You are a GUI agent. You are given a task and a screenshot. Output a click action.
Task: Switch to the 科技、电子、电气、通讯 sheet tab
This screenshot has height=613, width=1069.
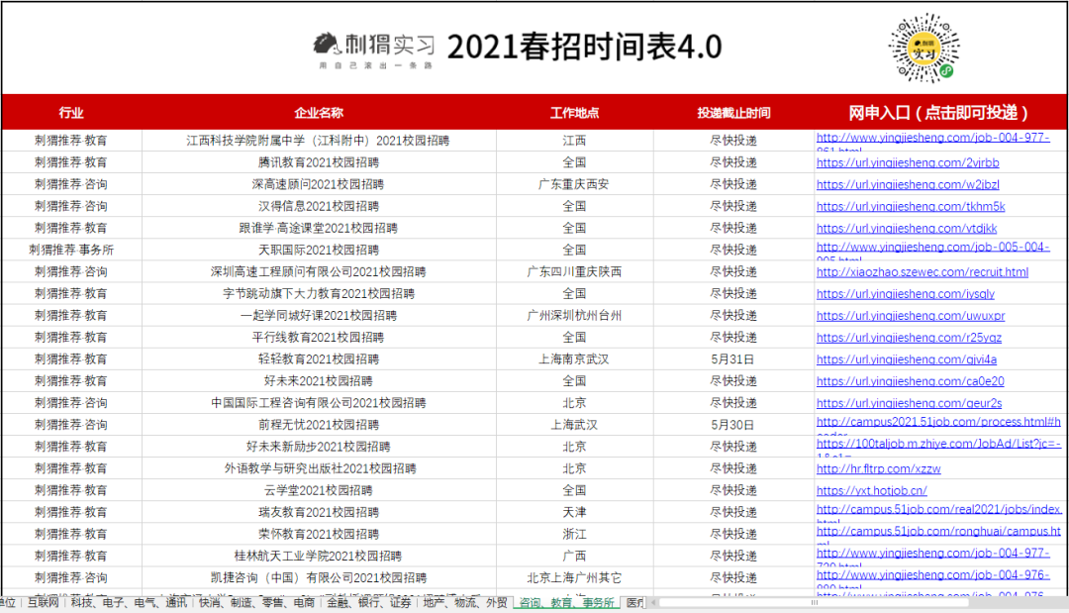128,603
